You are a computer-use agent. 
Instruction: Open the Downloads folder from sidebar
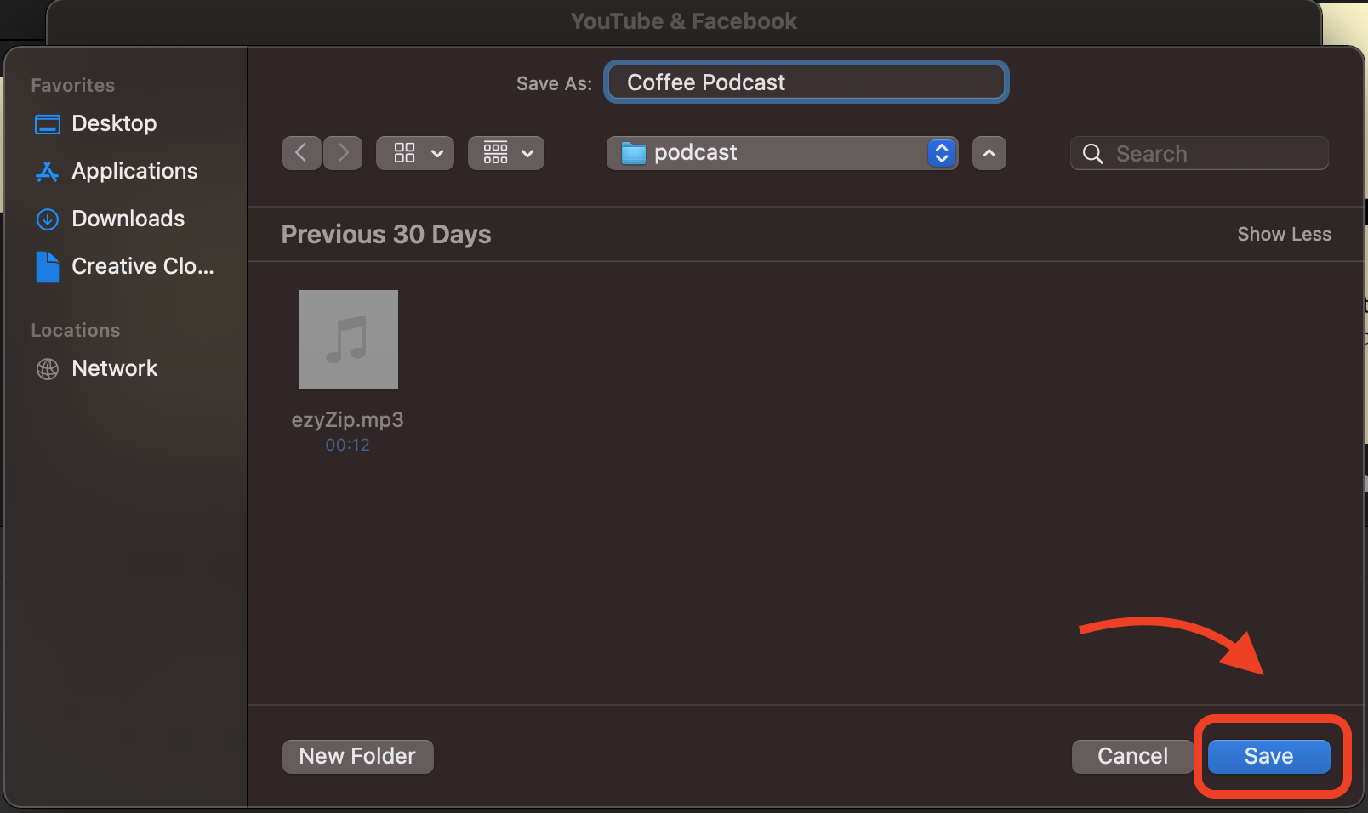(x=128, y=219)
